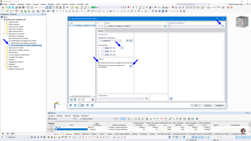Select 'Excentrements de surface' tree item

coord(20,39)
